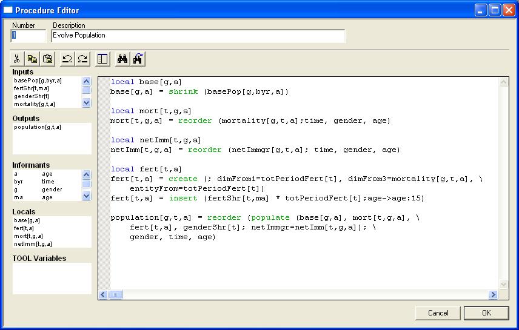The height and width of the screenshot is (330, 519).
Task: Select local variable fert[t,a]
Action: tap(24, 228)
